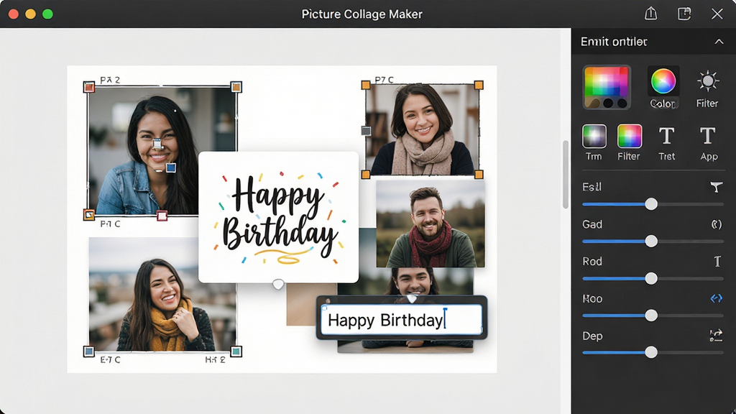Select the Tret text tool

666,137
